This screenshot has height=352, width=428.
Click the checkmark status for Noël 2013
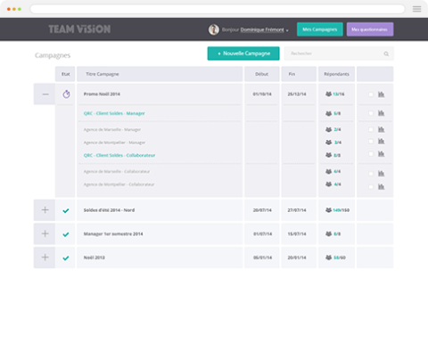coord(66,258)
